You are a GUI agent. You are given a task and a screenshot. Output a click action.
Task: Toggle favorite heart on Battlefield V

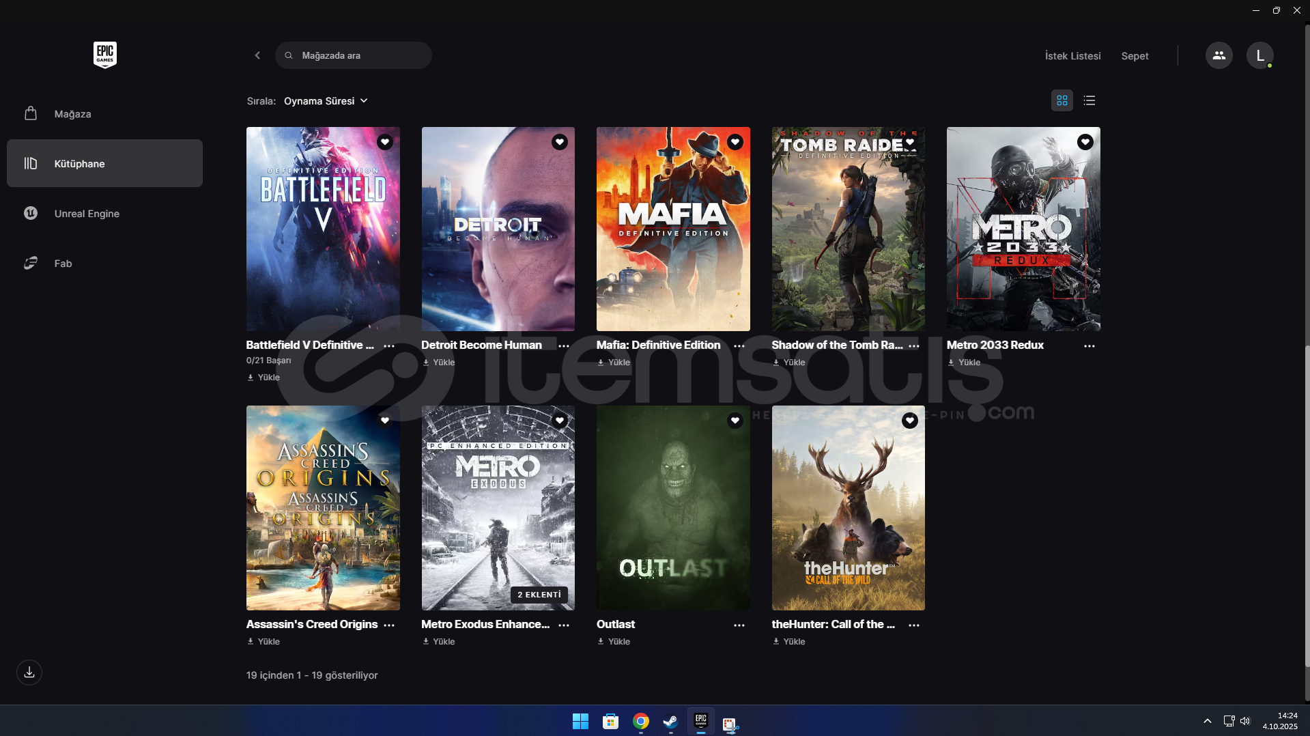tap(385, 142)
